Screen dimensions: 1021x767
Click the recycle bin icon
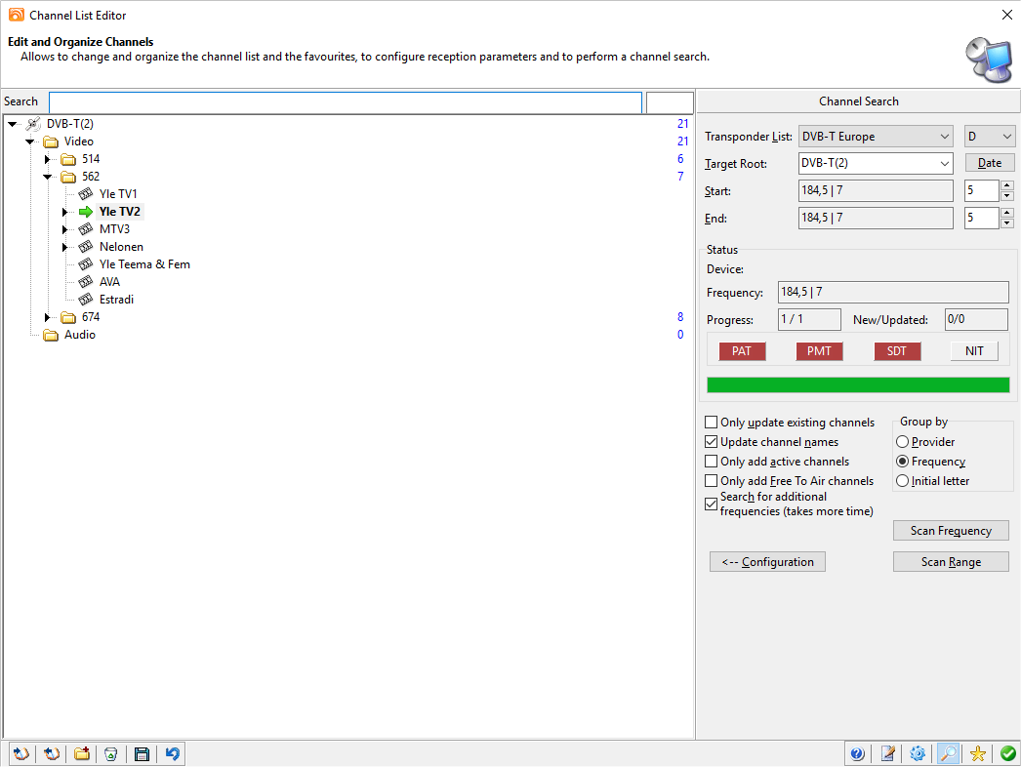111,753
